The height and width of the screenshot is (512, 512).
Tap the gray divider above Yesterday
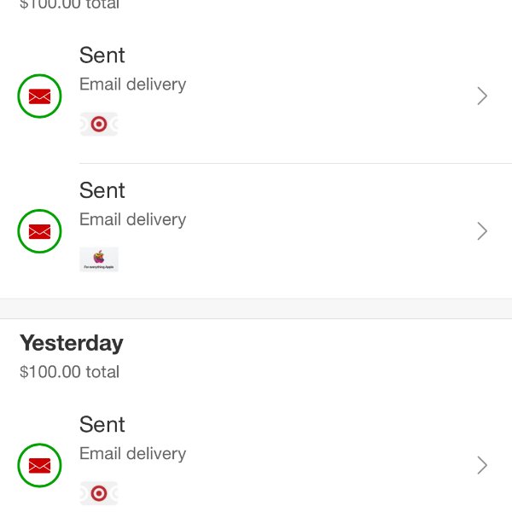(x=256, y=308)
